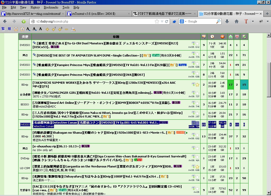Image resolution: width=271 pixels, height=196 pixels.
Task: Expand dropdown arrow beside the red T icon
Action: coord(253,21)
